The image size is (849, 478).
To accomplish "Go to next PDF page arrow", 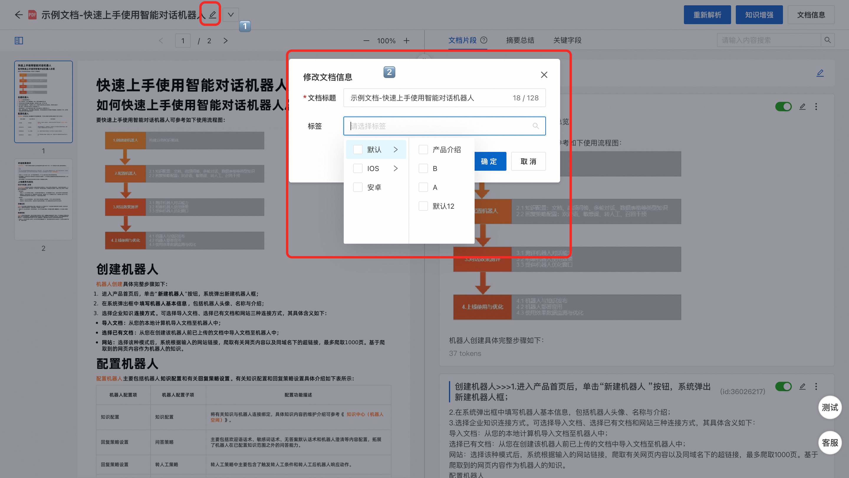I will pos(226,40).
